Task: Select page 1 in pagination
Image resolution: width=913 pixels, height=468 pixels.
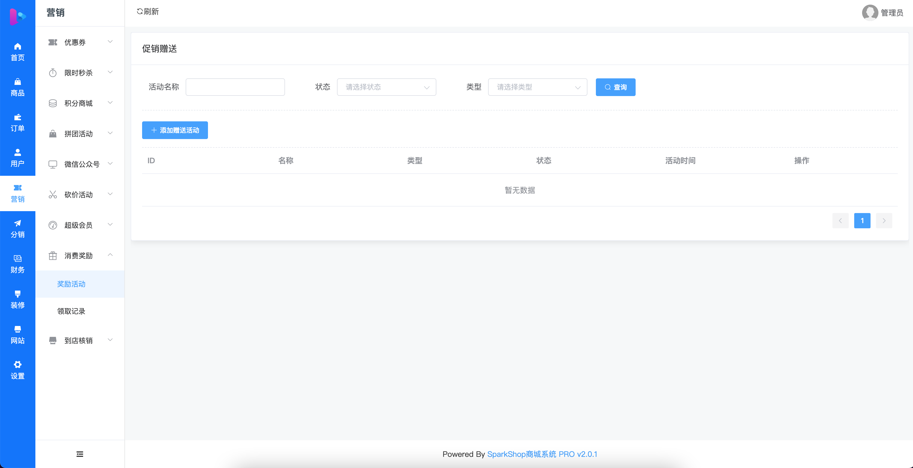Action: 862,221
